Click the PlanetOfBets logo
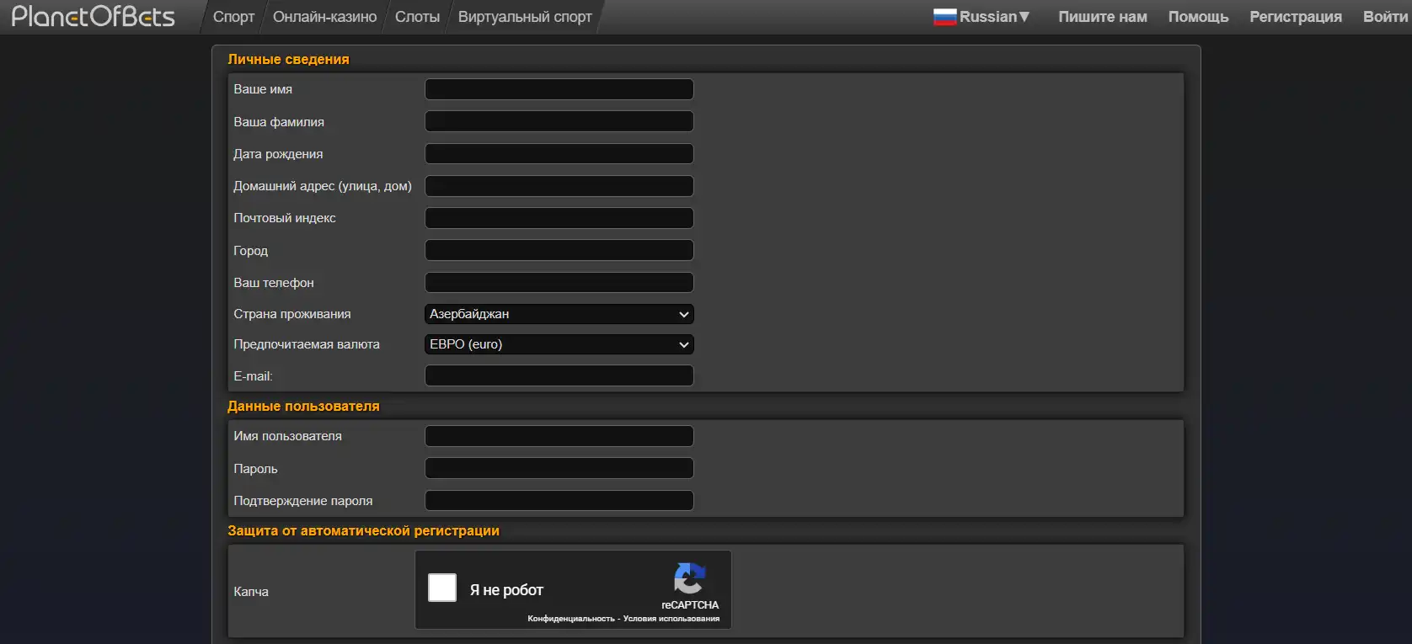Viewport: 1412px width, 644px height. (x=94, y=16)
